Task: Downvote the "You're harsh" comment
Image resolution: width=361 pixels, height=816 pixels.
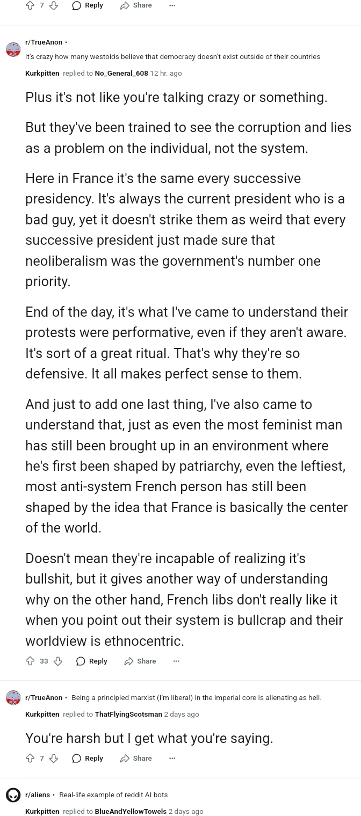Action: tap(53, 758)
